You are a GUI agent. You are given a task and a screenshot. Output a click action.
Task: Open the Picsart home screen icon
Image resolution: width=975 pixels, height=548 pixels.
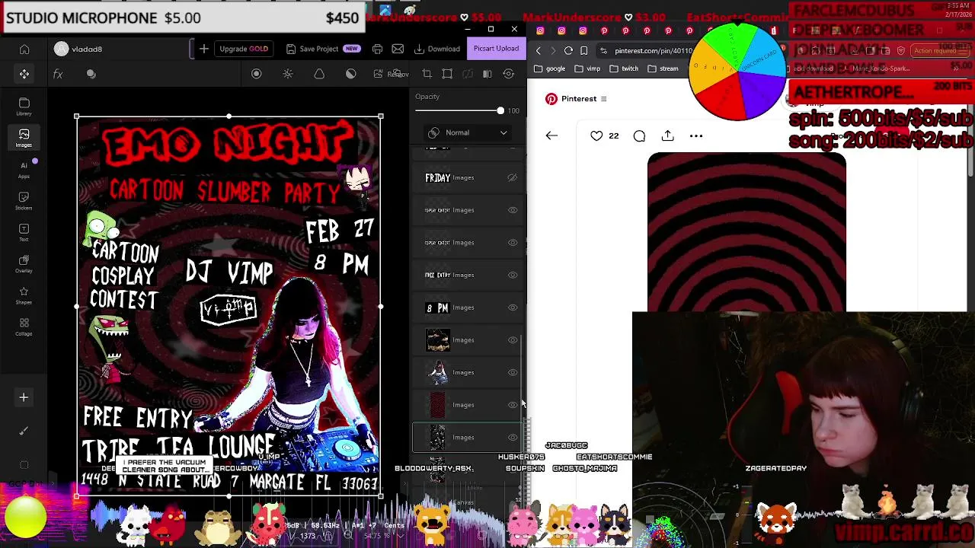pyautogui.click(x=24, y=49)
